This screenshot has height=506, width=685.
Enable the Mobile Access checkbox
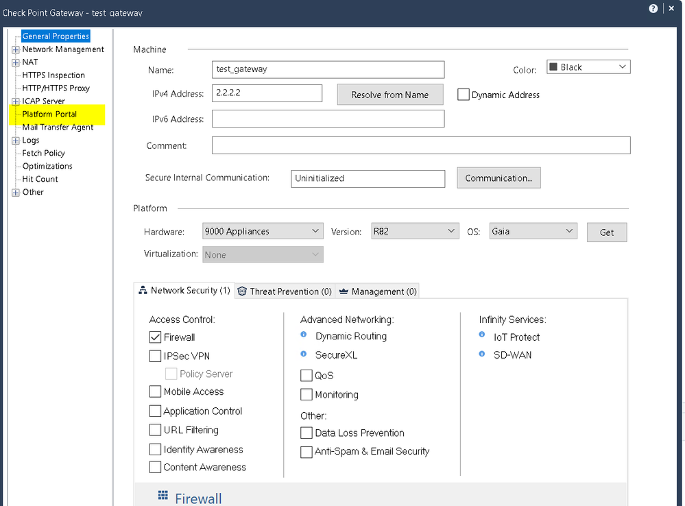155,391
